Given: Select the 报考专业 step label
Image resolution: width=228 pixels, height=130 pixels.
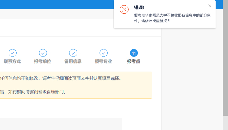Looking at the screenshot, I should click(x=103, y=61).
